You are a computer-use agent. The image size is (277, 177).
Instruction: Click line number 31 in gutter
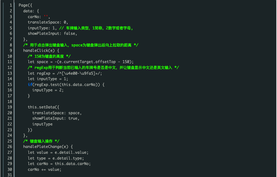point(10,175)
